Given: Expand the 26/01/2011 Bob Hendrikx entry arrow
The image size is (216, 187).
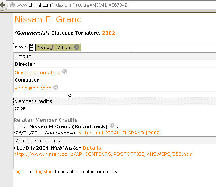Looking at the screenshot, I should click(x=14, y=133).
